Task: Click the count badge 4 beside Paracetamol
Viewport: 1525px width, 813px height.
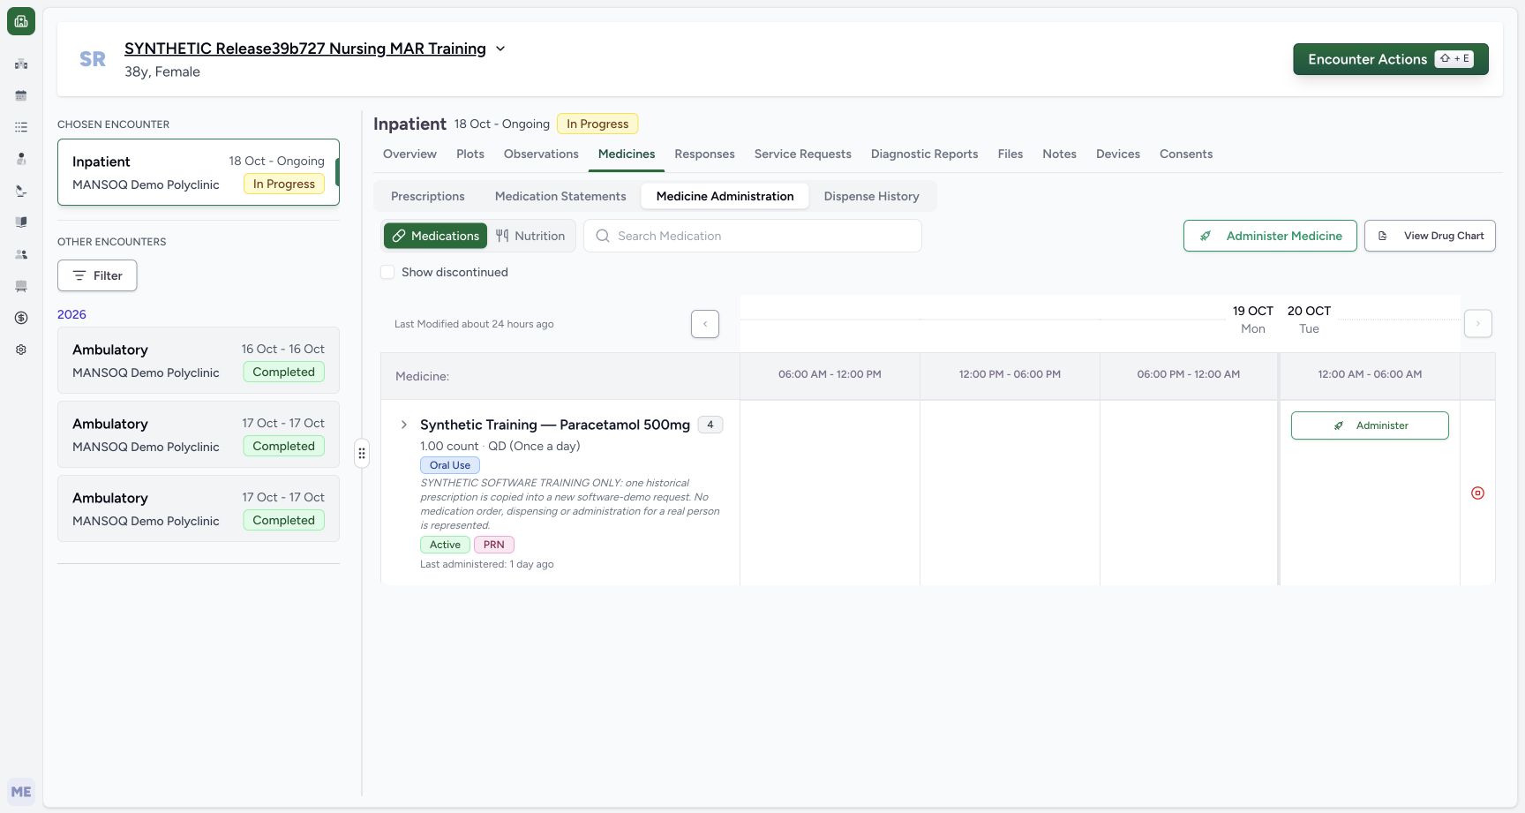Action: click(x=710, y=425)
